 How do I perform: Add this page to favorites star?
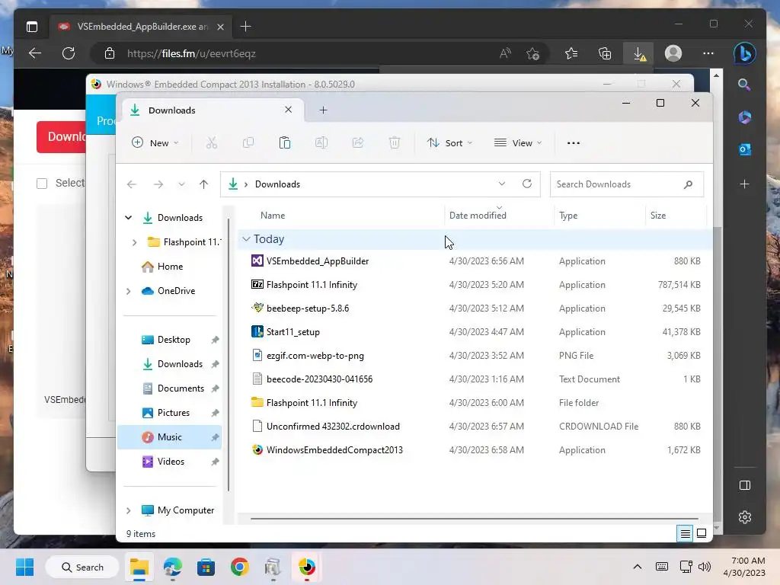pos(532,54)
